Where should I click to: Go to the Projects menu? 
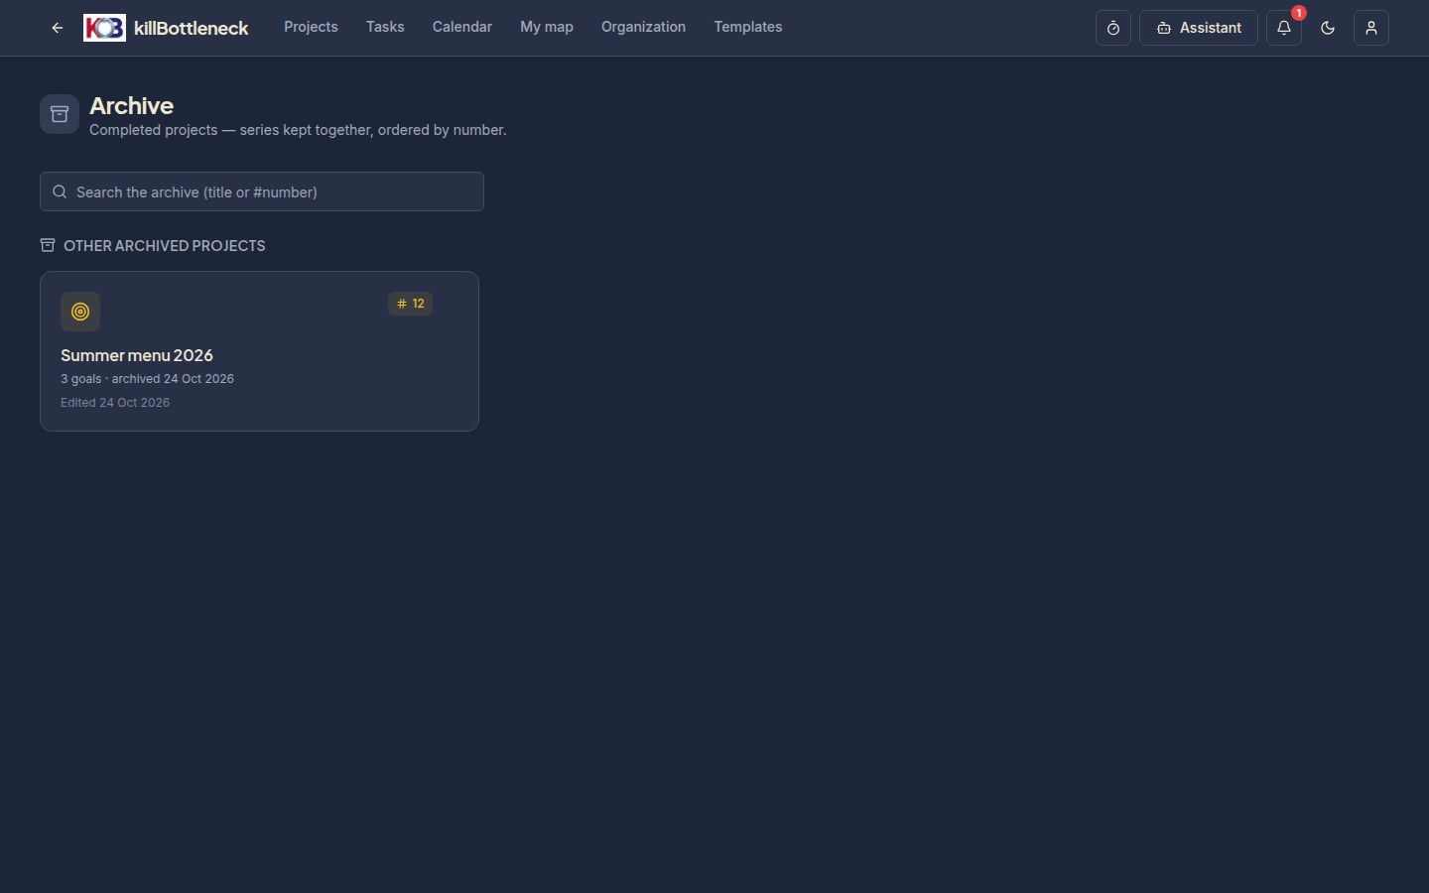(311, 27)
